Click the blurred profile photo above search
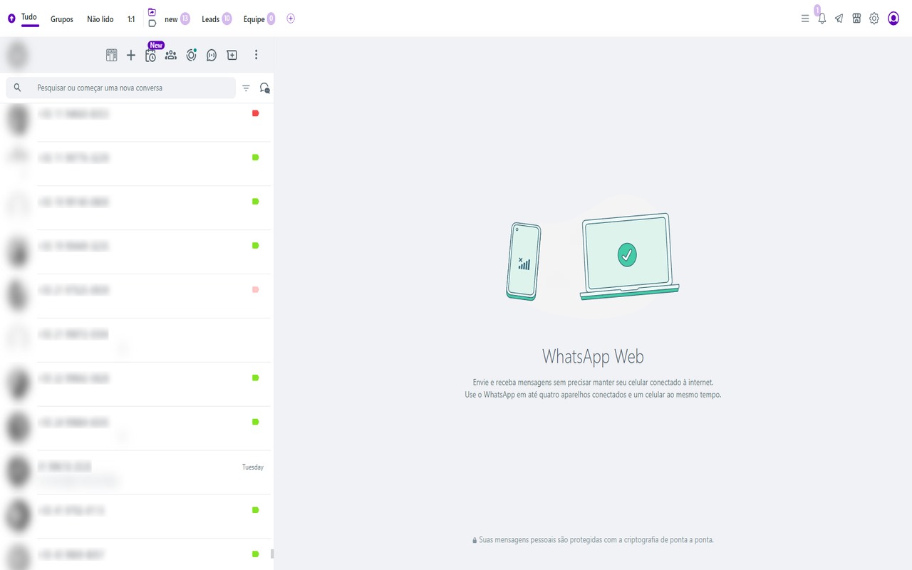Viewport: 912px width, 570px height. (18, 55)
